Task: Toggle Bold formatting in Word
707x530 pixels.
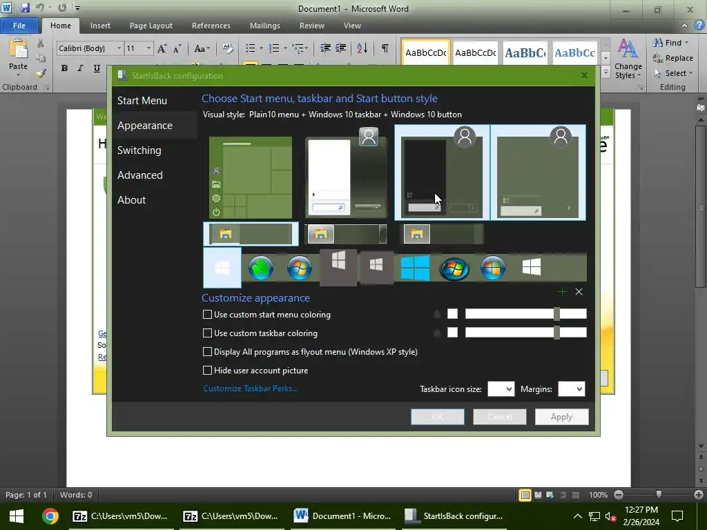Action: [64, 68]
